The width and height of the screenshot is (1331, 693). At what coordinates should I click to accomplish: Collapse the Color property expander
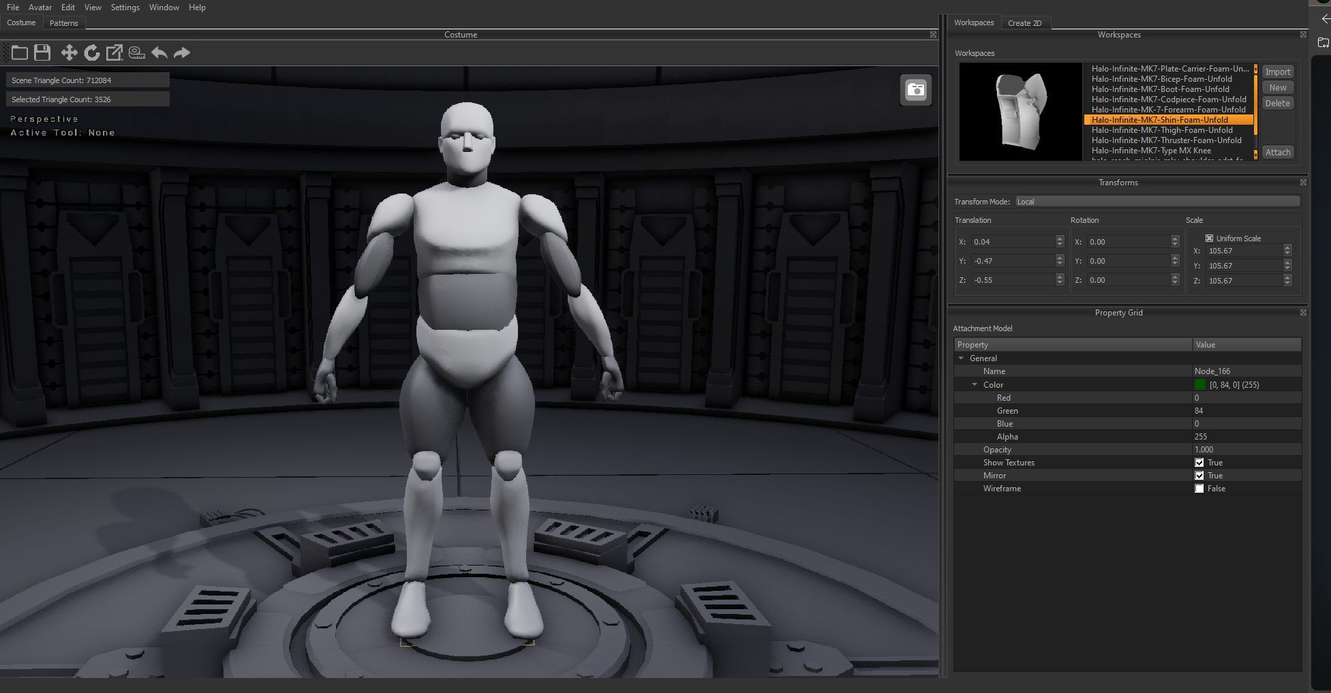point(975,385)
